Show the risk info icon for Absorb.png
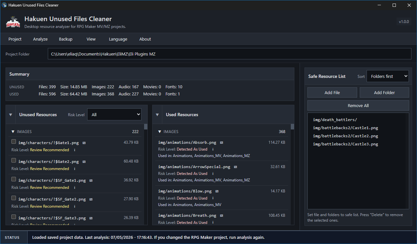 213,149
